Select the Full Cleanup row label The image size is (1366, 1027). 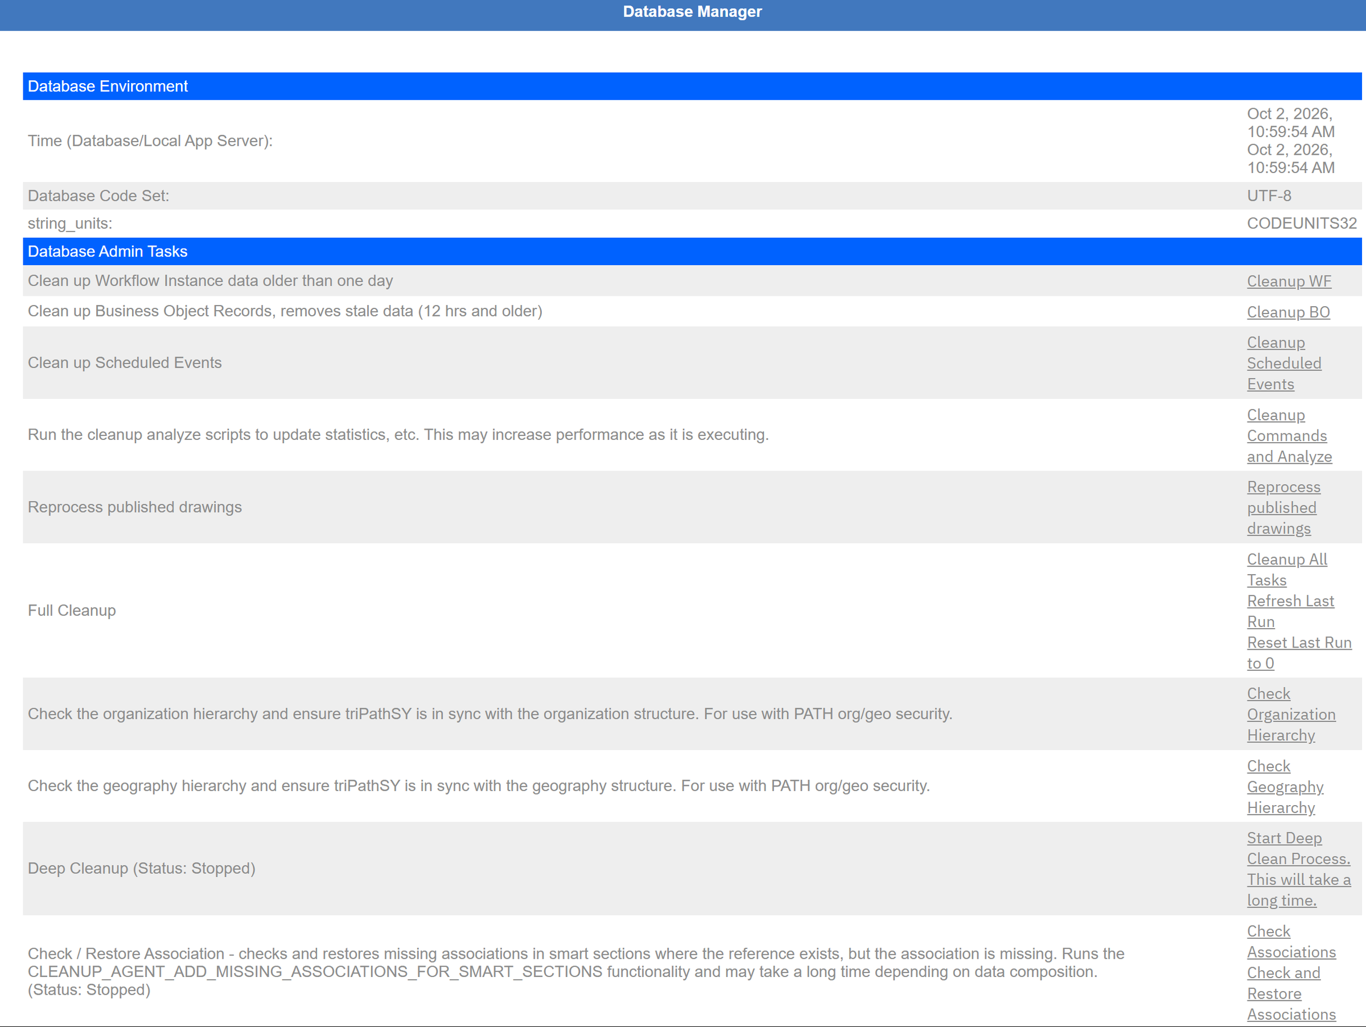click(x=72, y=611)
